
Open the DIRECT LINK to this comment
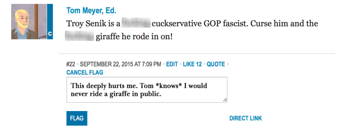pyautogui.click(x=245, y=118)
